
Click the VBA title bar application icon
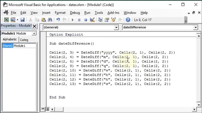click(5, 5)
